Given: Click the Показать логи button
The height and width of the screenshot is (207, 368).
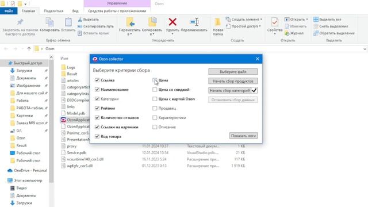Looking at the screenshot, I should coord(243,136).
